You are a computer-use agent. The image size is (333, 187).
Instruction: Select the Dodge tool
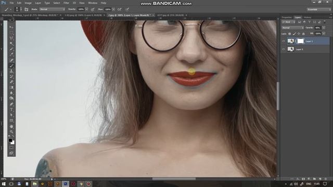click(11, 99)
